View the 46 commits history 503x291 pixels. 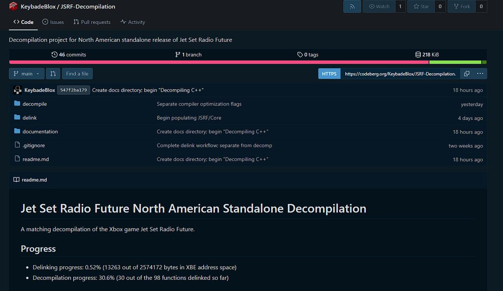69,54
